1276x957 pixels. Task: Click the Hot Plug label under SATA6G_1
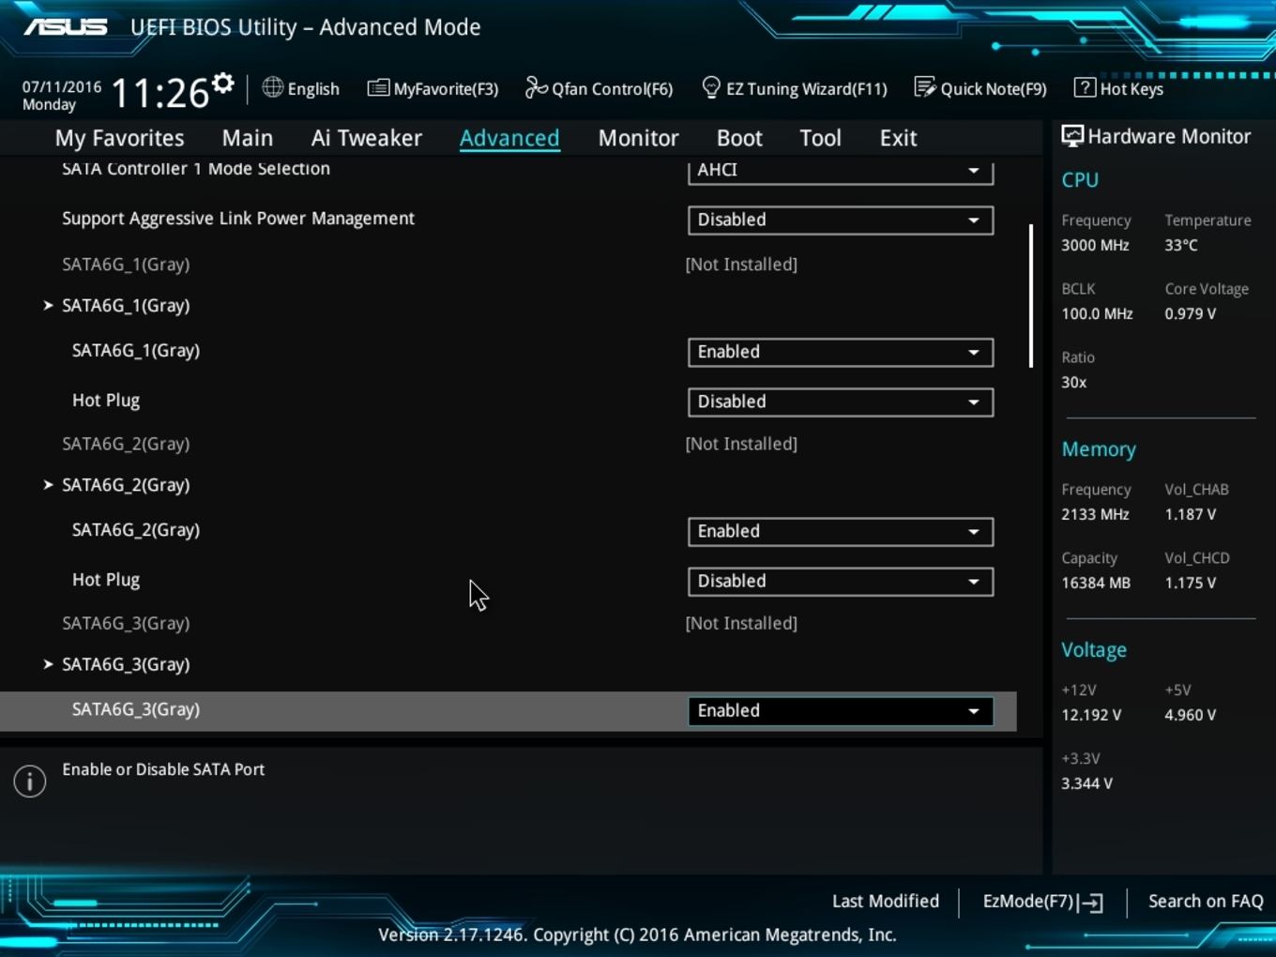[x=106, y=401]
